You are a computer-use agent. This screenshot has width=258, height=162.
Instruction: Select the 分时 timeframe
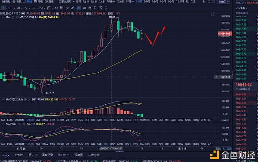pos(78,1)
